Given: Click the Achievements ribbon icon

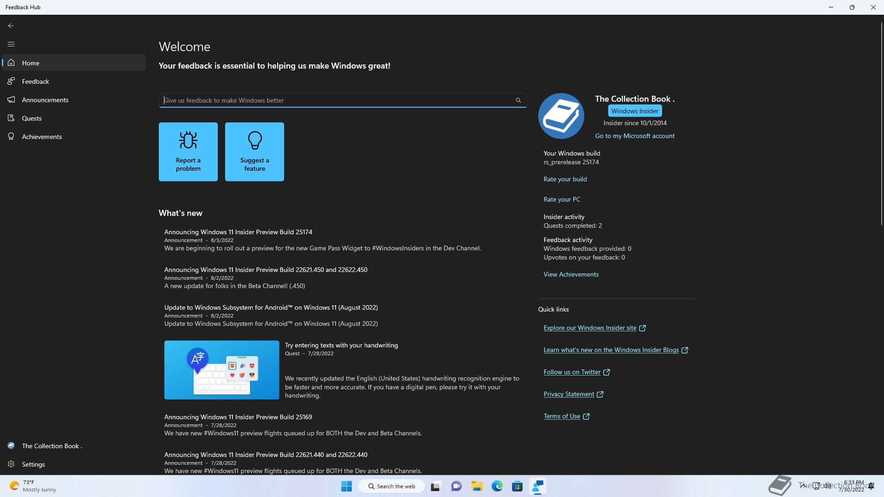Looking at the screenshot, I should click(x=11, y=136).
